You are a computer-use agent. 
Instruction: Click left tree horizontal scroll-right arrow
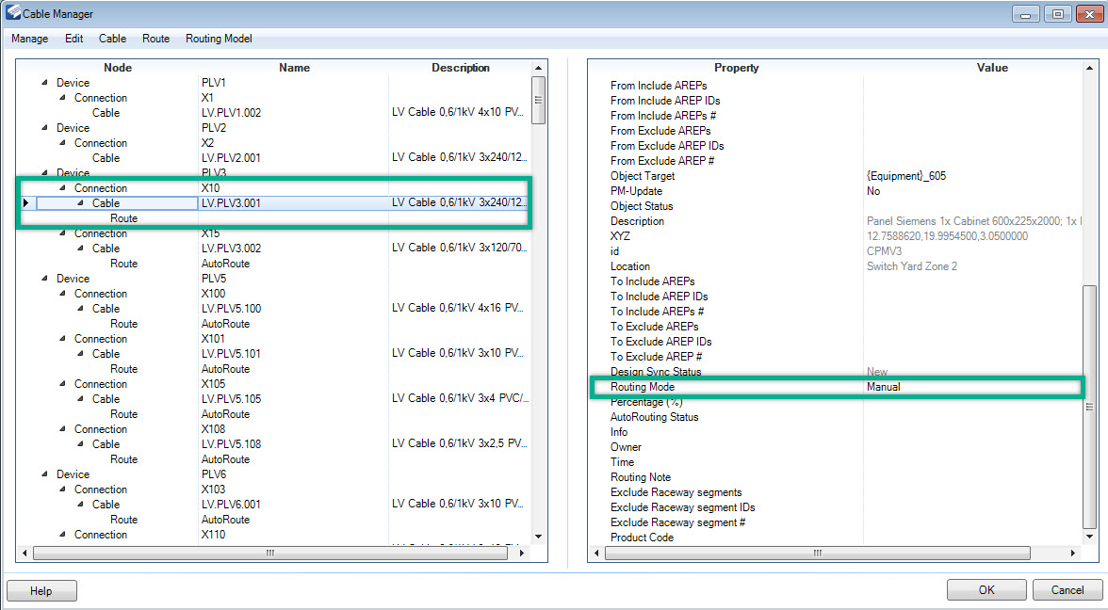pos(522,553)
